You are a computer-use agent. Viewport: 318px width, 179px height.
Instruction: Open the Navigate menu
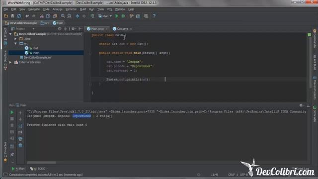pyautogui.click(x=34, y=9)
